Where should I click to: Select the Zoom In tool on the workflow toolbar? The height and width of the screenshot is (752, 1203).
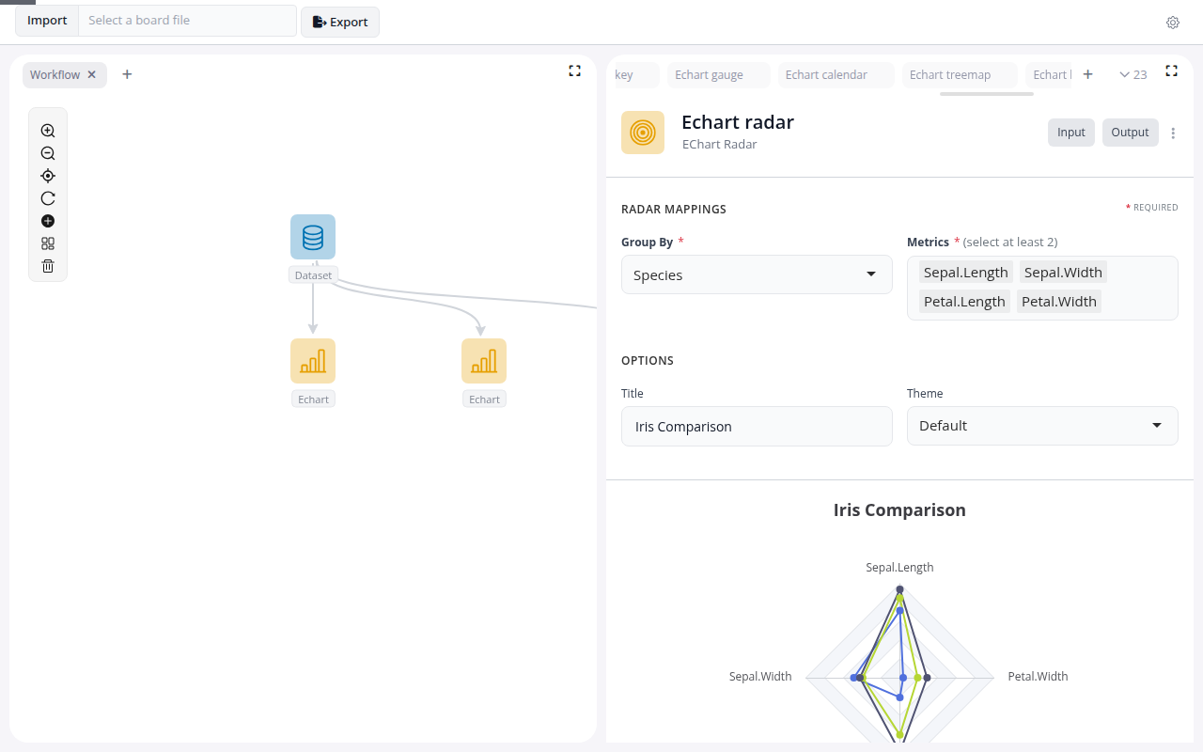[x=47, y=131]
